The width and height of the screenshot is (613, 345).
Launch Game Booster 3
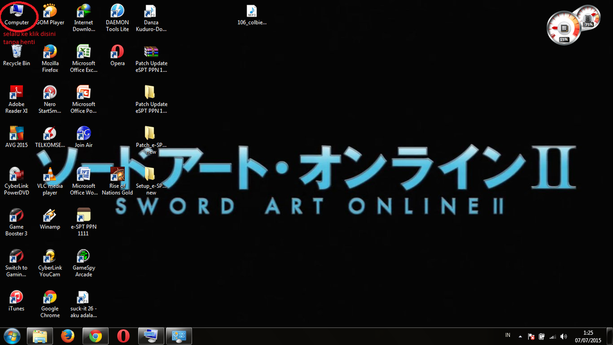click(17, 222)
